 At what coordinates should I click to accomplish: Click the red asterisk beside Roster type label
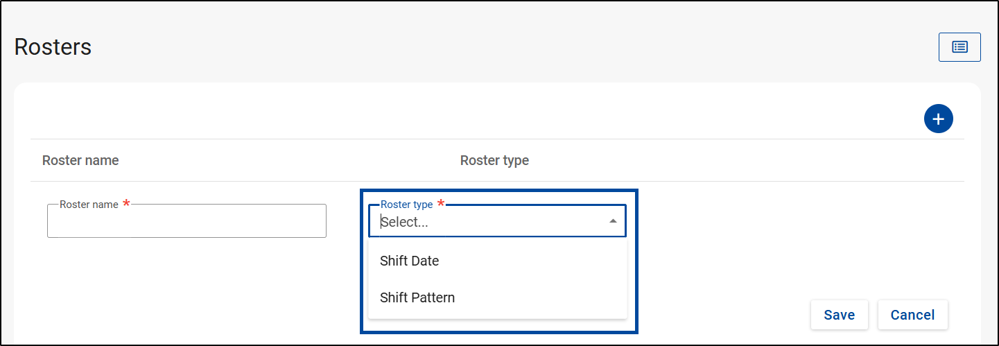[441, 203]
